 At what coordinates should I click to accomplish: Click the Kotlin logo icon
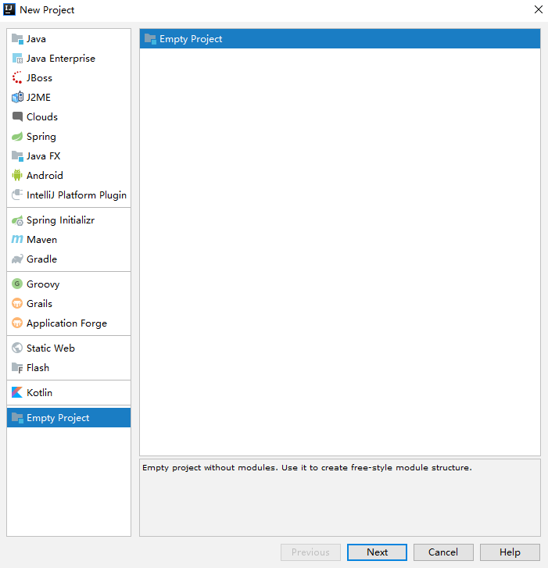(17, 393)
